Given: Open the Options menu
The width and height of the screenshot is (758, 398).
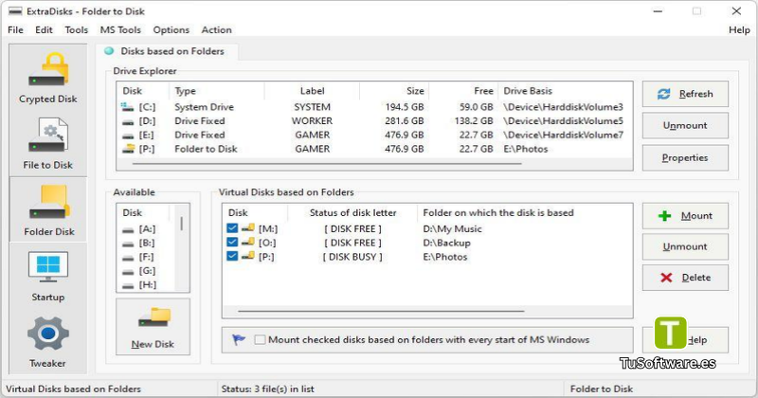Looking at the screenshot, I should pyautogui.click(x=171, y=30).
